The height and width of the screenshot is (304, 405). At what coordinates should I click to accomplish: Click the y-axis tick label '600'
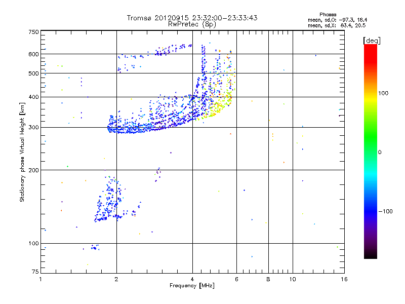tap(34, 54)
